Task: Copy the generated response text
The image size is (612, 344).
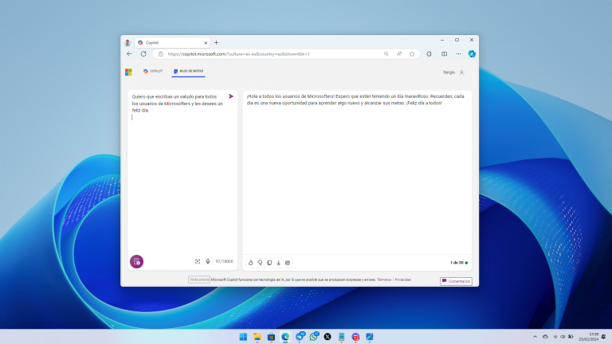Action: click(x=269, y=263)
